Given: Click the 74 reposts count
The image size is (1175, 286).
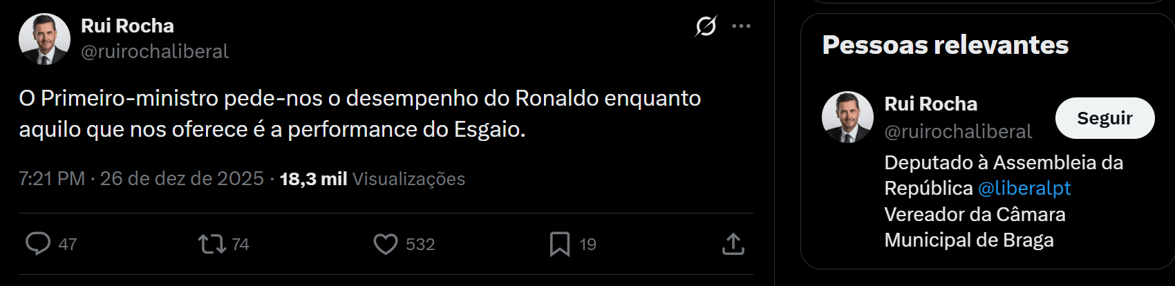Looking at the screenshot, I should [x=241, y=245].
